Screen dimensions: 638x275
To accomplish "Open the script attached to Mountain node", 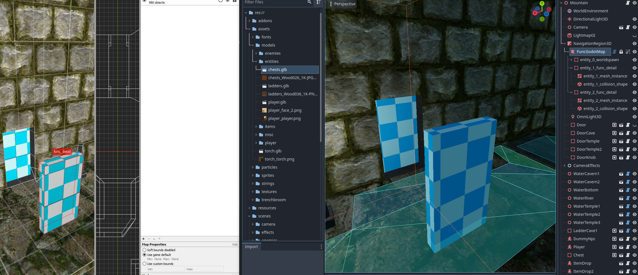I will point(628,3).
